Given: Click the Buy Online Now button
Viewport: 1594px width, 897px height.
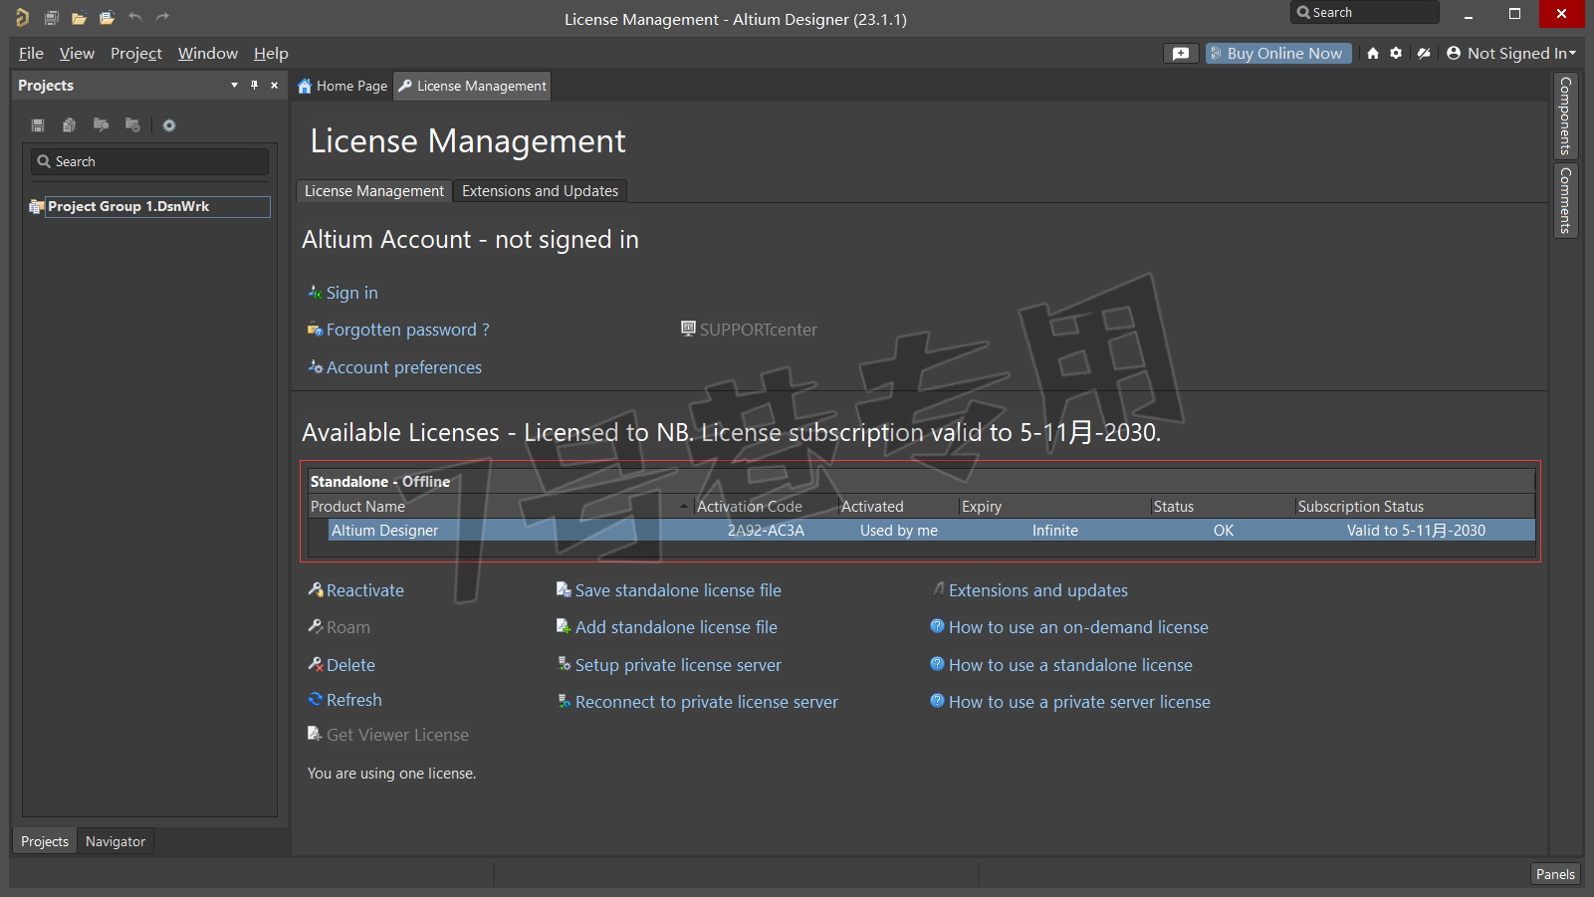Looking at the screenshot, I should [x=1278, y=54].
